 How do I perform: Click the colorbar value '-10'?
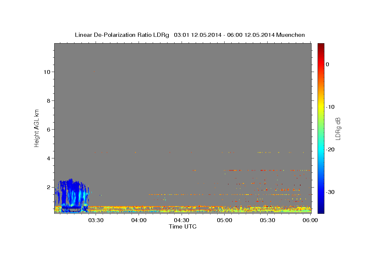[330, 107]
